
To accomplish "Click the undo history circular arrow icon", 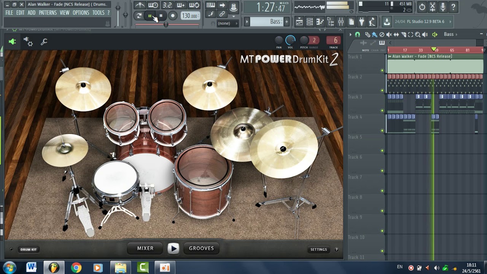I will (x=422, y=7).
